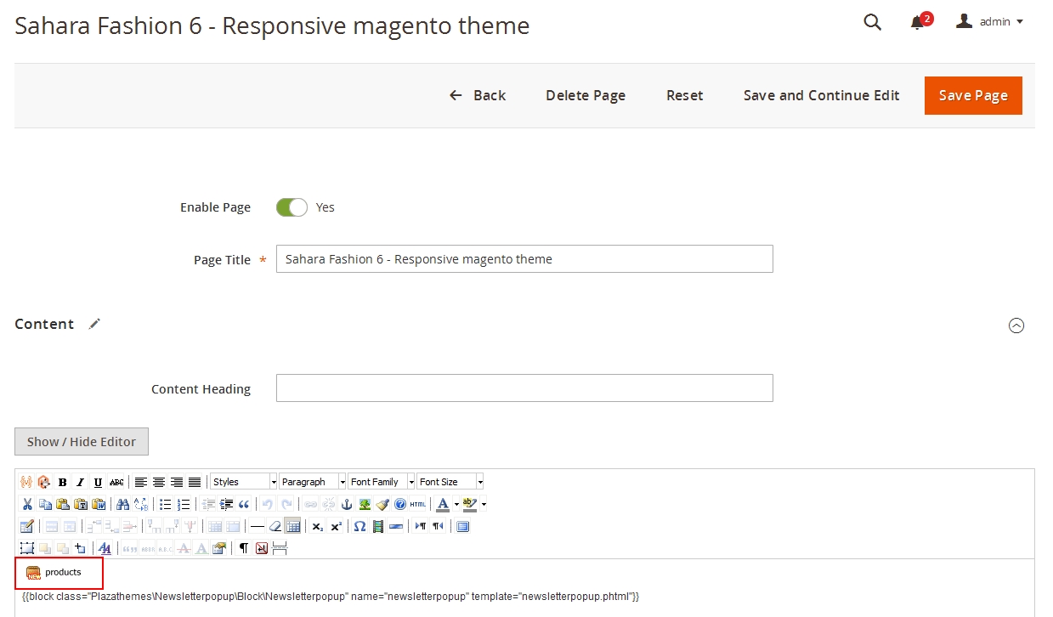Click the Show / Hide Editor button
The height and width of the screenshot is (617, 1053).
pos(82,442)
